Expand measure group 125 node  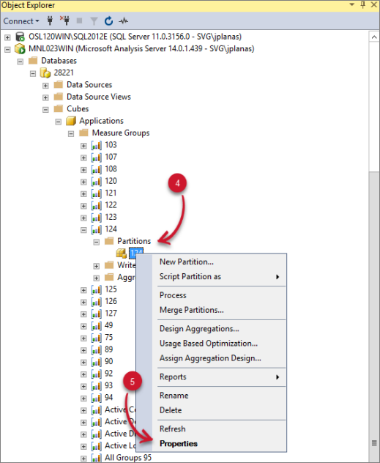pyautogui.click(x=83, y=290)
